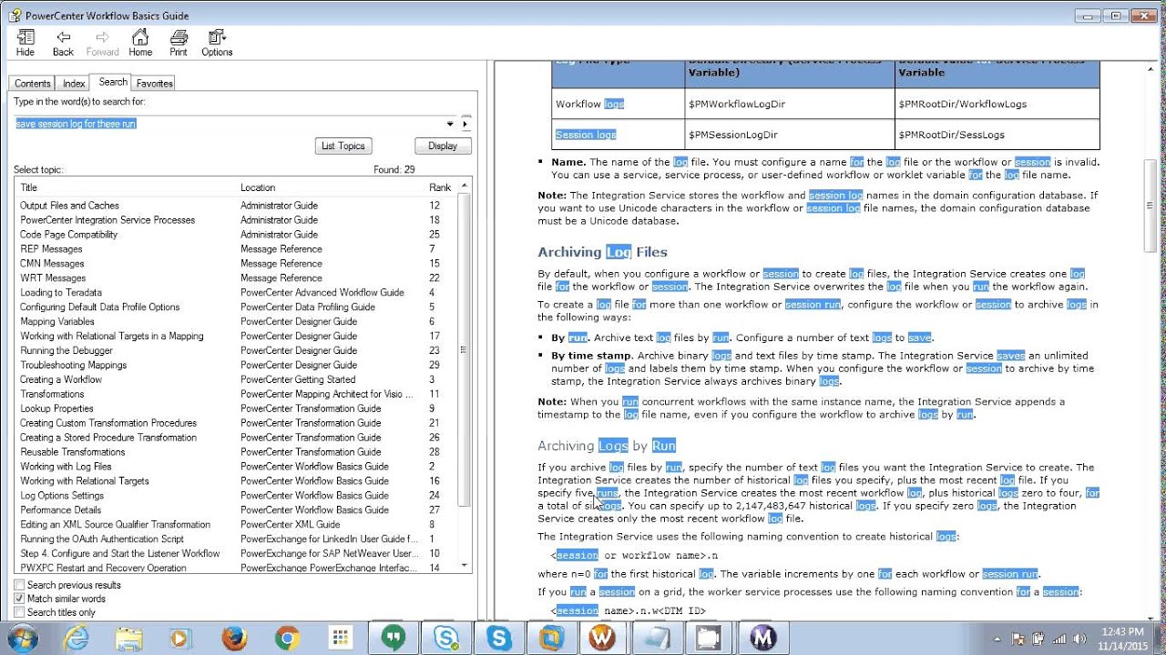
Task: Select topic 'Mapping Variables'
Action: click(57, 322)
